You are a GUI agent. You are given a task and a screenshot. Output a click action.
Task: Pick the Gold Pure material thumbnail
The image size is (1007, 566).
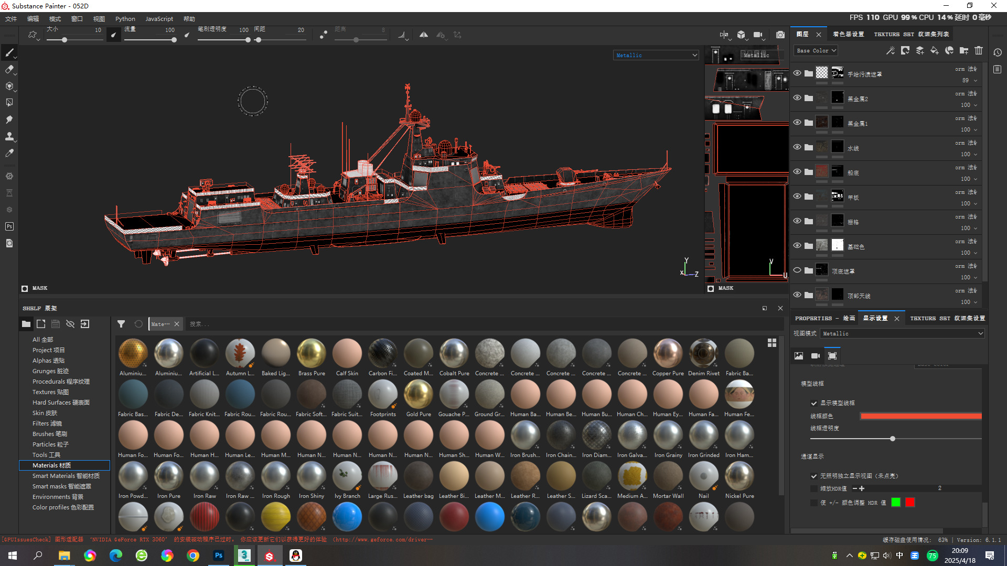point(419,395)
